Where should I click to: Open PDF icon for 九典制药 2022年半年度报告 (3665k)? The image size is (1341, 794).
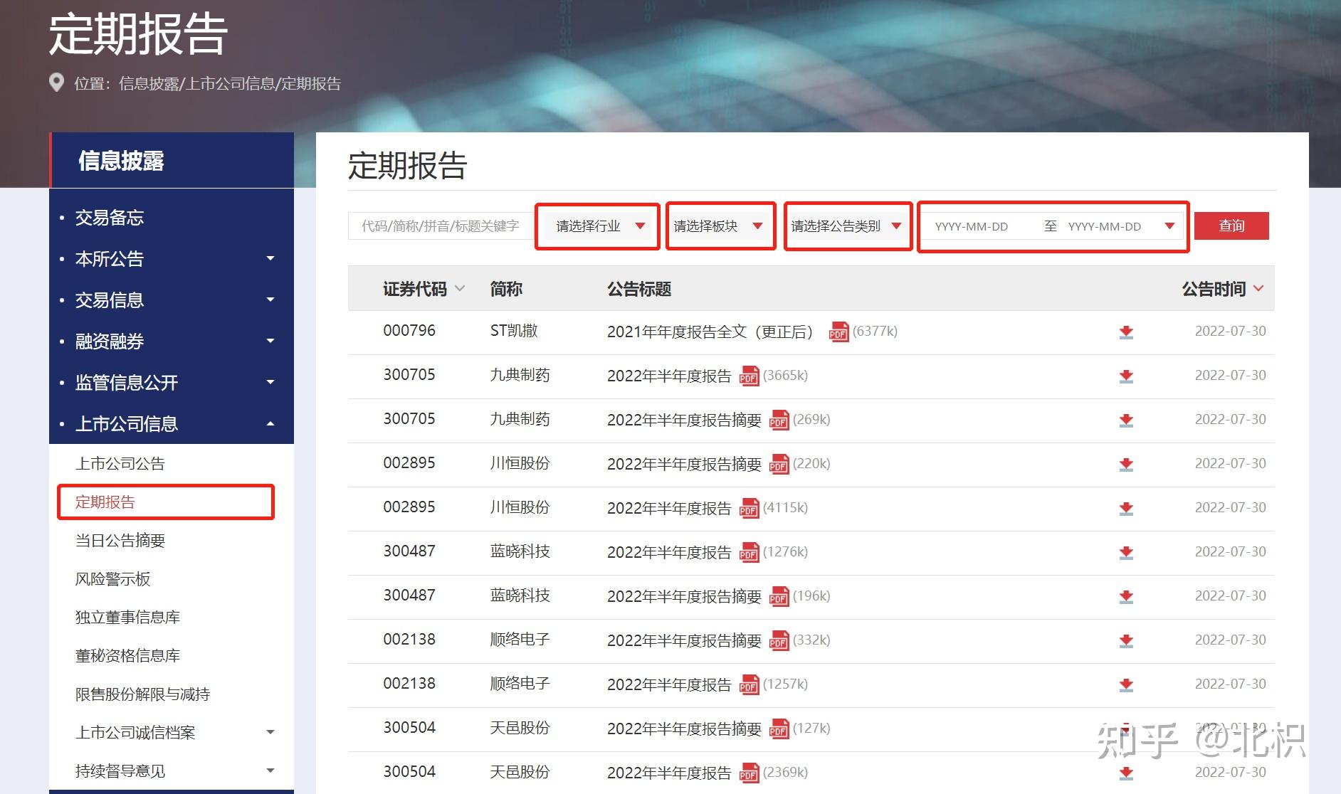point(749,376)
